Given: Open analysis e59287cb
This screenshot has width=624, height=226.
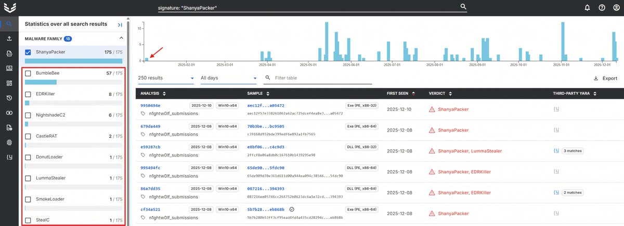Looking at the screenshot, I should point(150,147).
